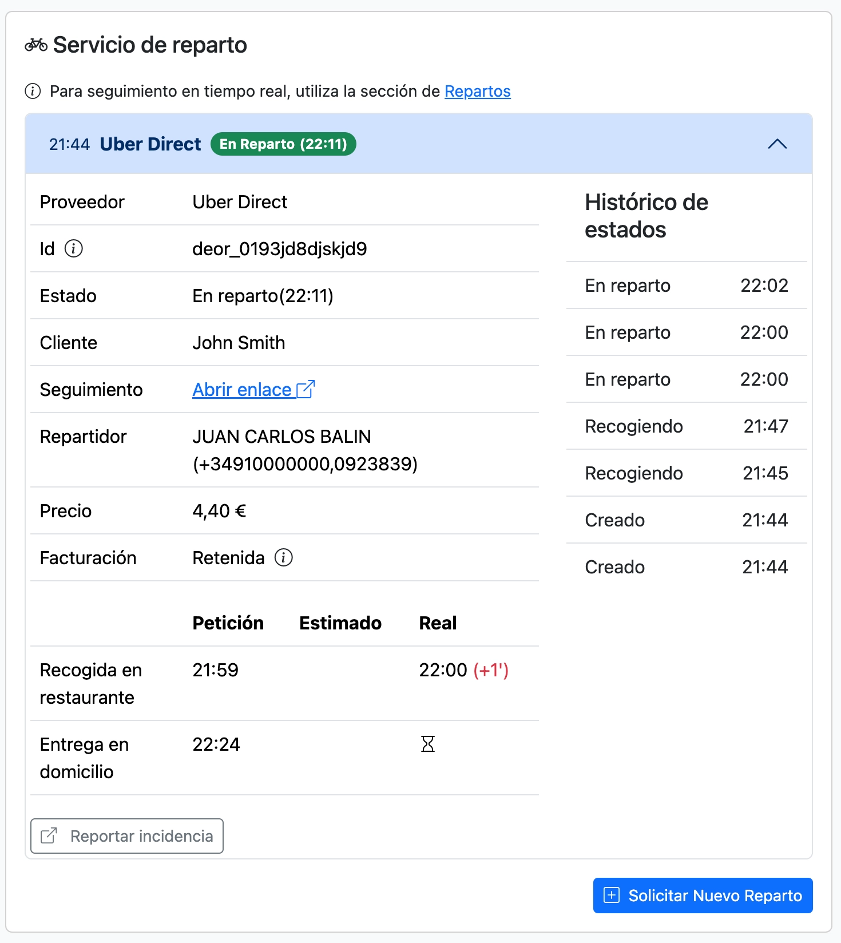Click the hourglass icon in Entrega row
Viewport: 841px width, 943px height.
pos(428,744)
